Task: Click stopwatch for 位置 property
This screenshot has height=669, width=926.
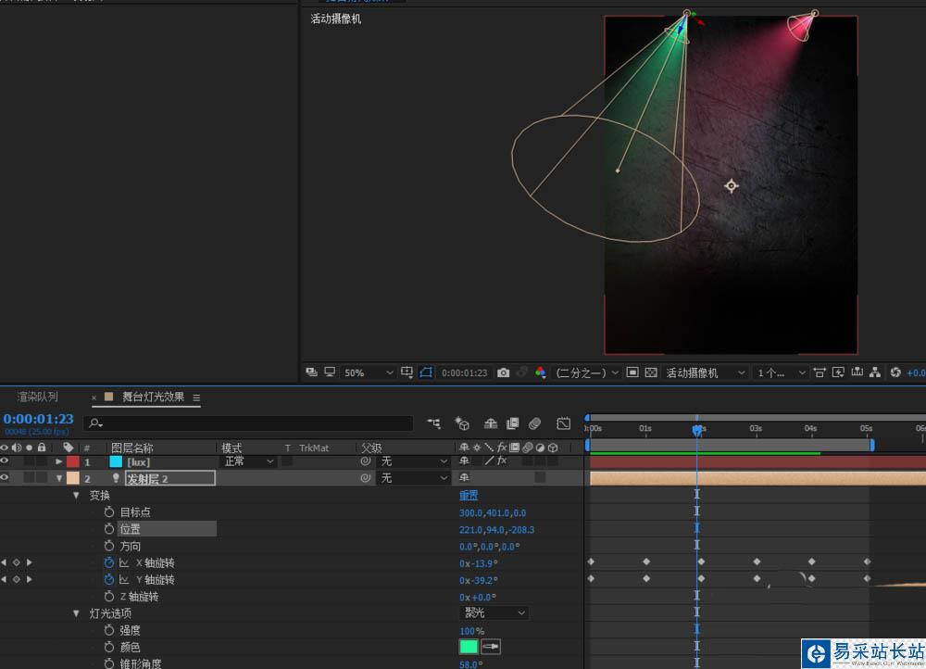Action: coord(108,529)
